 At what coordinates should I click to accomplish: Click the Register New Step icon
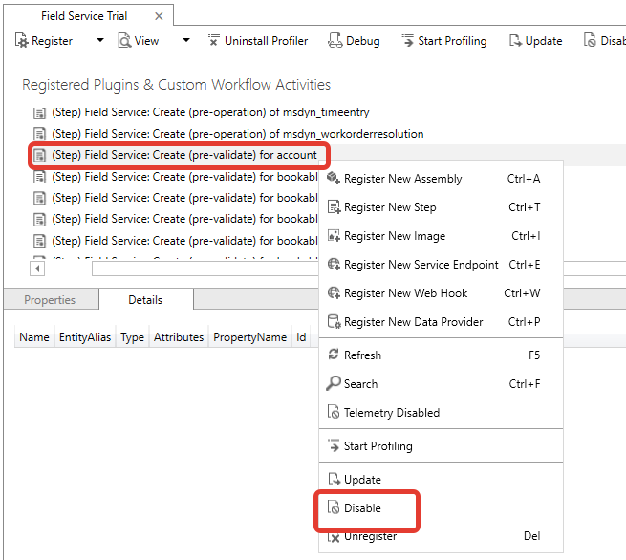[x=334, y=207]
